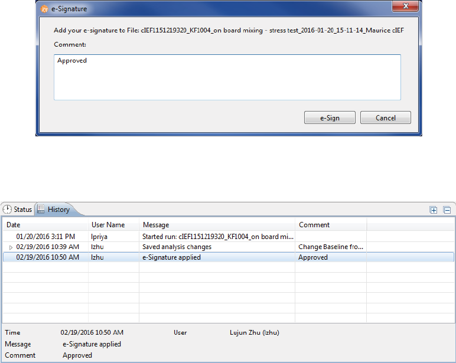Click the Approved comment in the details pane
Viewport: 456px width, 363px height.
pos(77,355)
